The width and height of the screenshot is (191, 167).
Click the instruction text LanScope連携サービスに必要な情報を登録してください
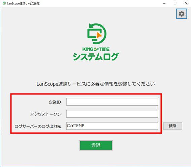click(x=96, y=84)
